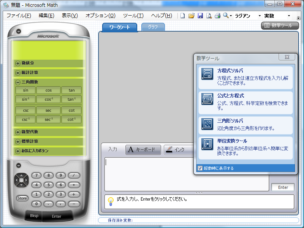
Task: Expand the 微積分 section
Action: [x=18, y=63]
